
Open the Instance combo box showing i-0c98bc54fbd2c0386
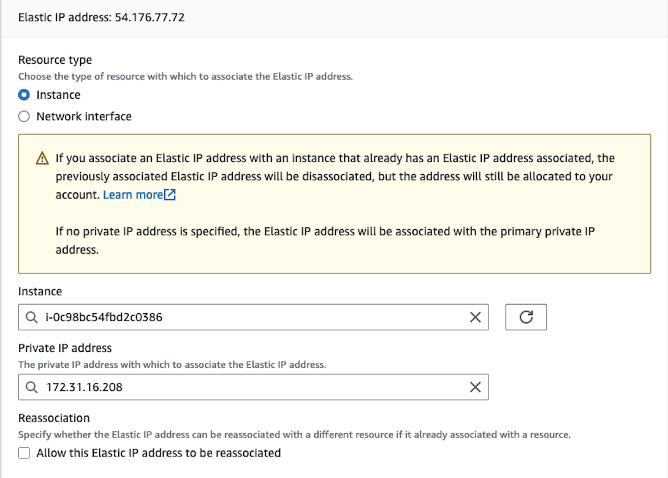point(245,317)
